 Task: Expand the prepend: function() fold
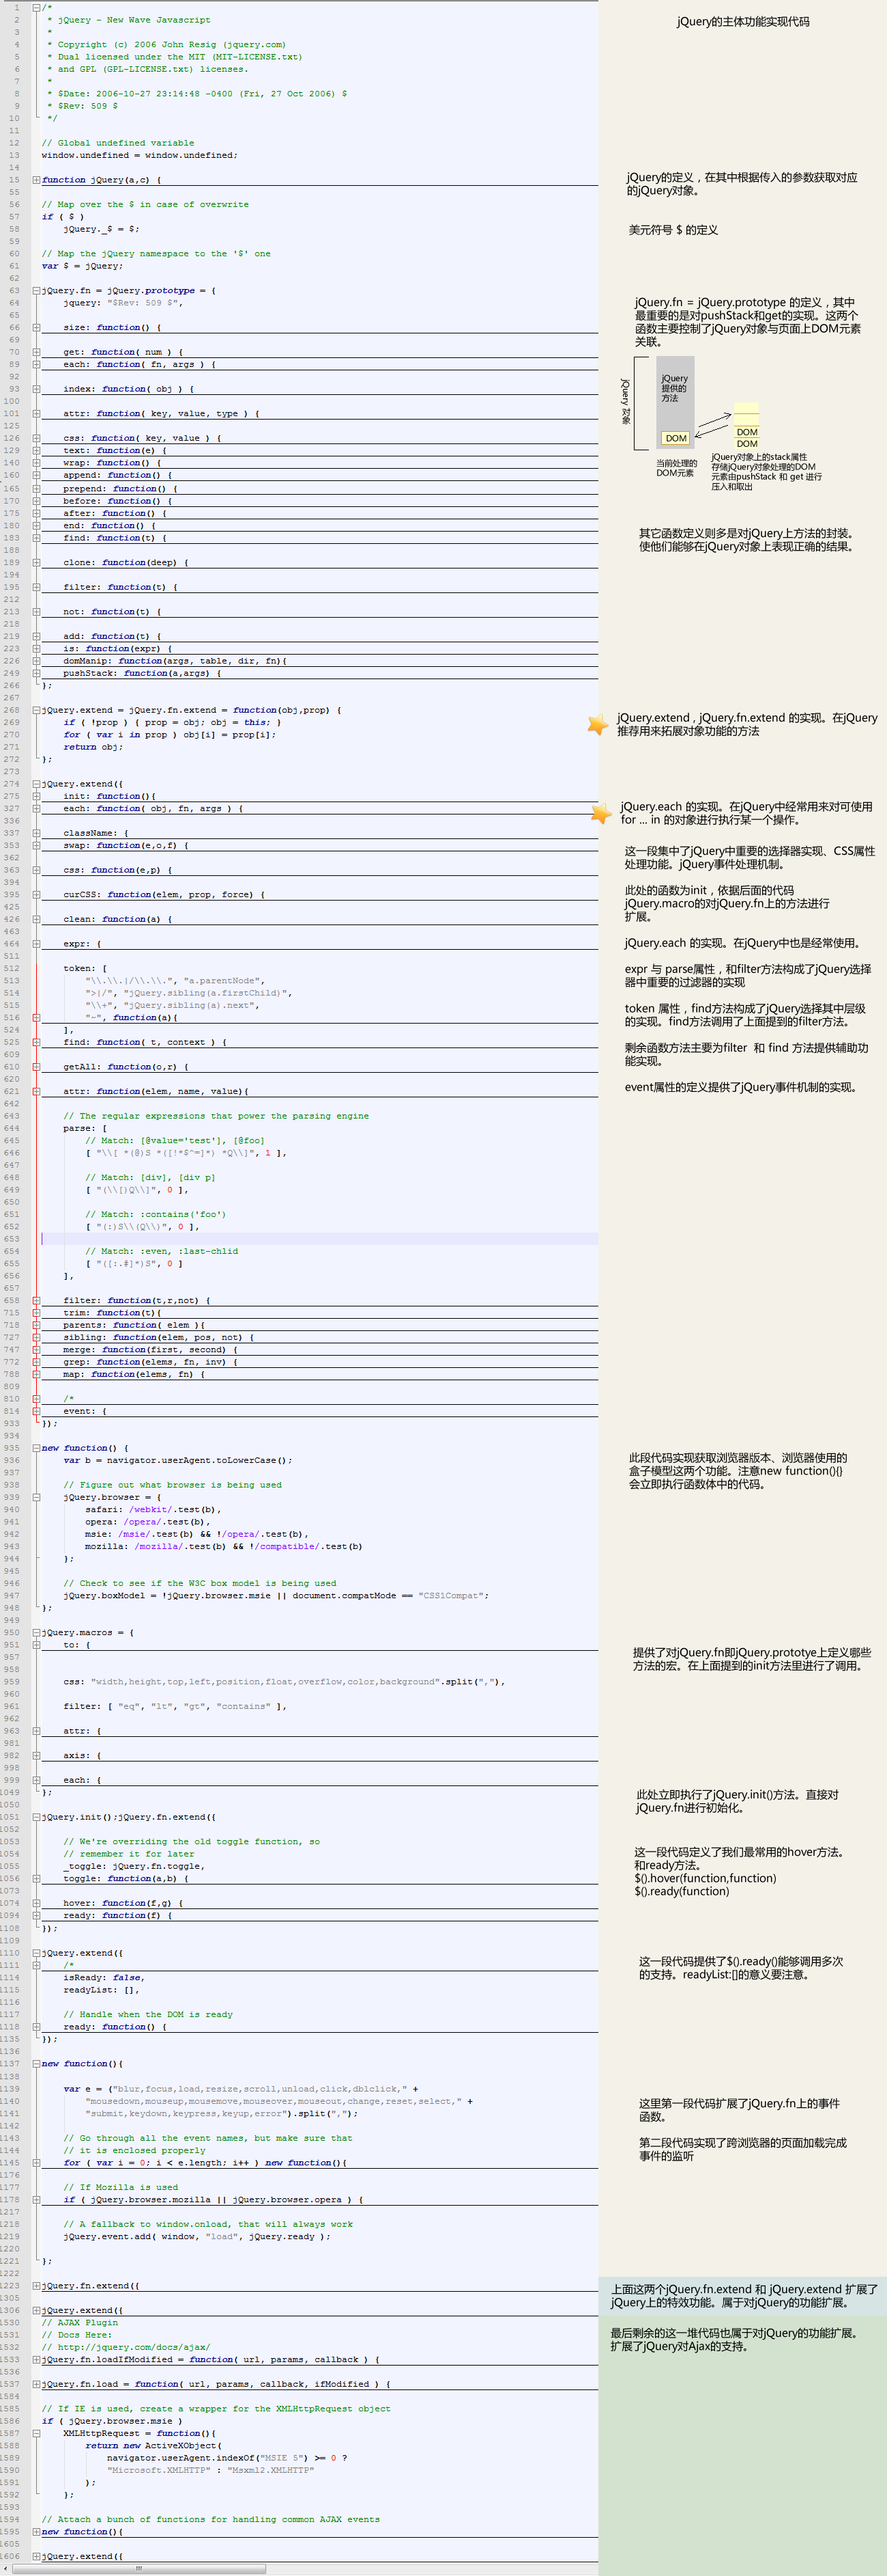[x=36, y=489]
